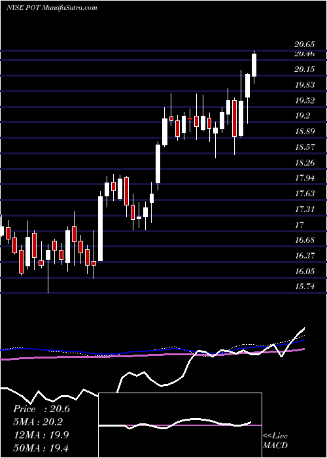Viewport: 327px width, 458px height.
Task: Click the NYSE POT MunafaSutra.com title text
Action: (x=52, y=8)
